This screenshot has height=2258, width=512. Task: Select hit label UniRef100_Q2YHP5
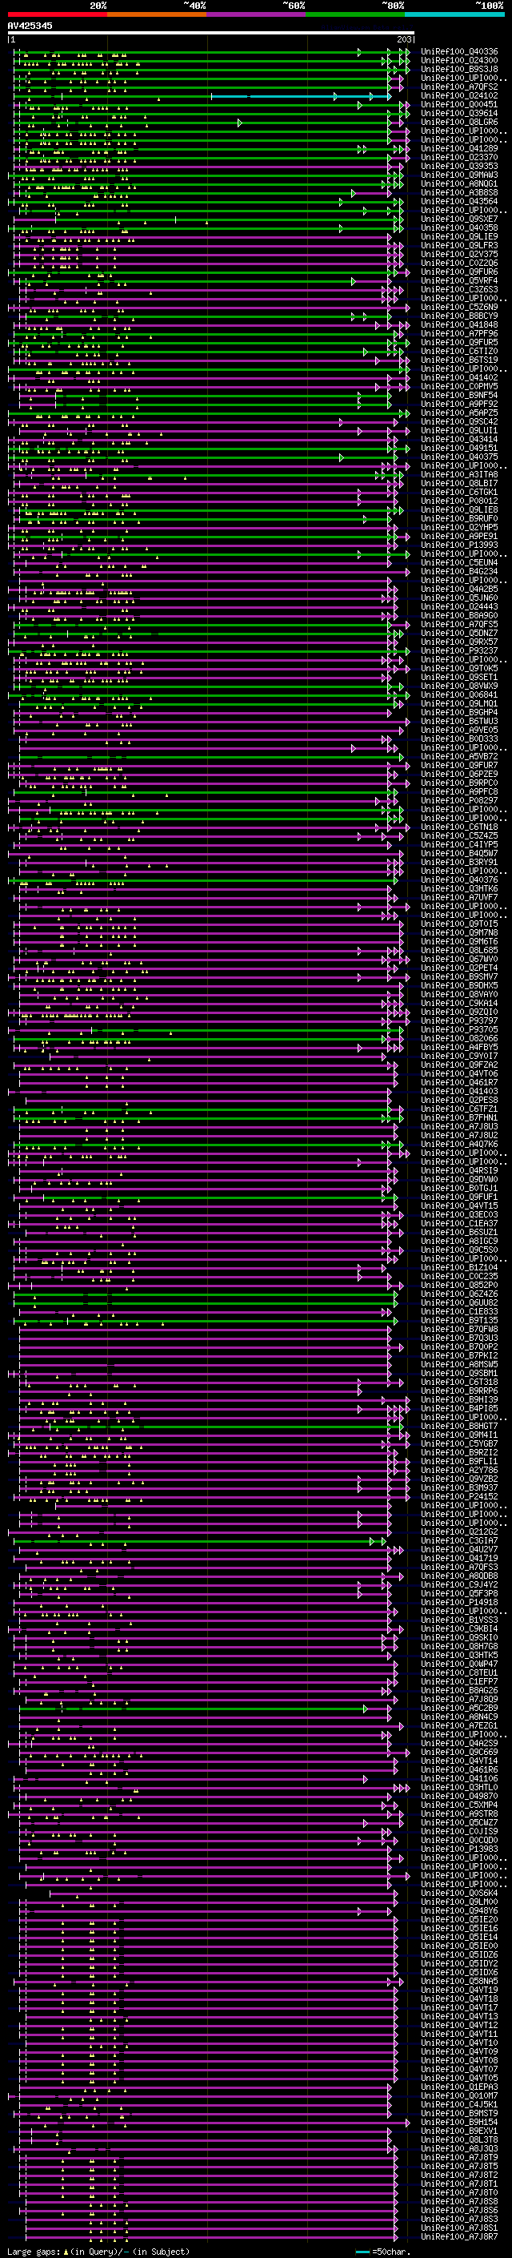coord(459,528)
